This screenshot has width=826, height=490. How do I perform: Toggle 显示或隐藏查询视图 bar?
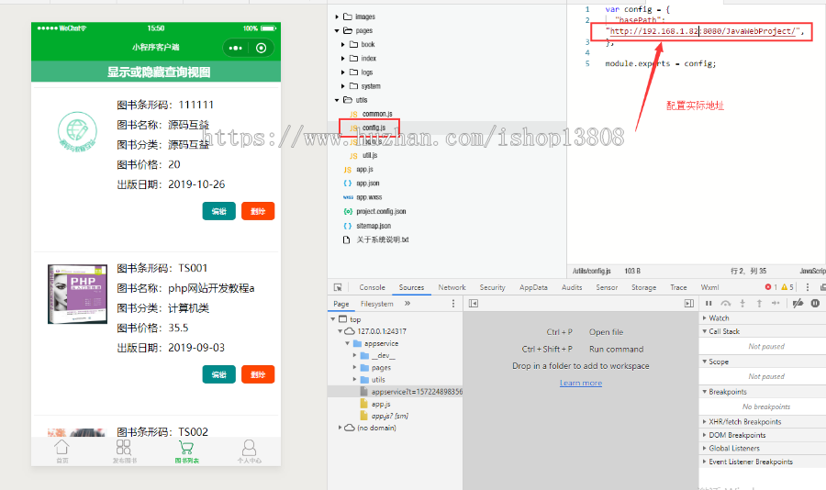pos(156,72)
